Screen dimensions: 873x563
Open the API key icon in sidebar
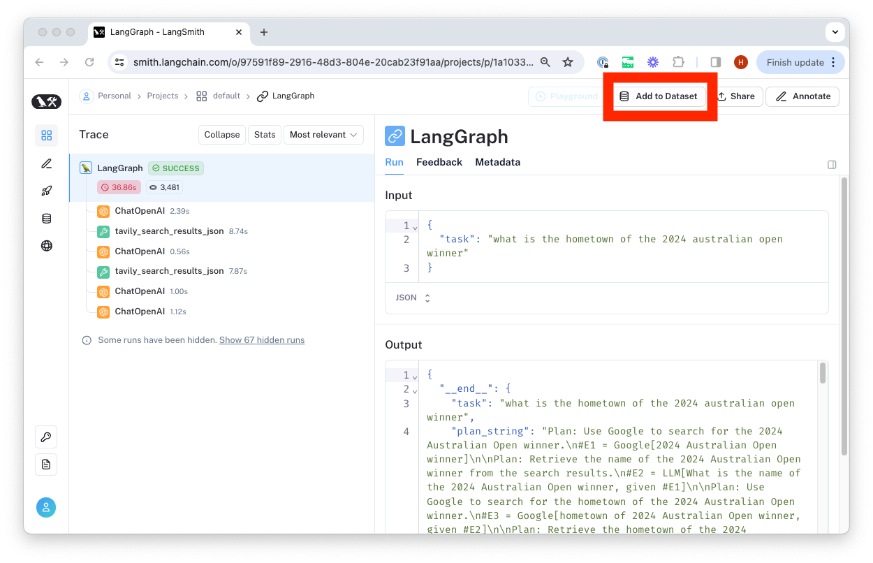pyautogui.click(x=46, y=437)
